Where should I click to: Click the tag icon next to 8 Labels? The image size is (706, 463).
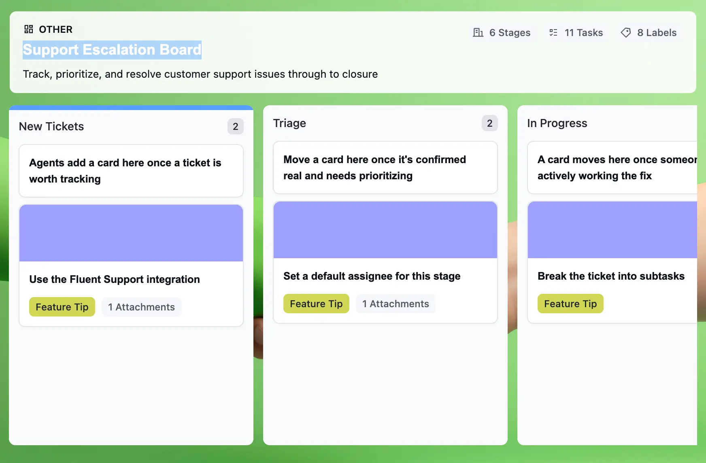[626, 32]
